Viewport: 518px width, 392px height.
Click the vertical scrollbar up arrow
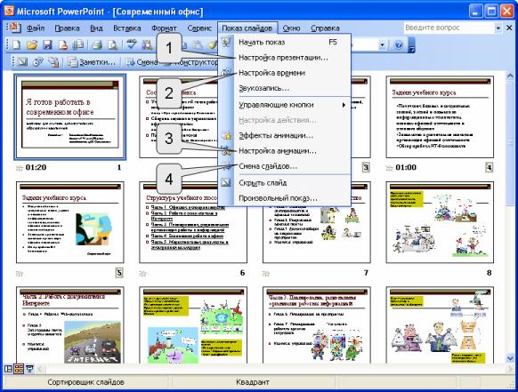pos(510,76)
